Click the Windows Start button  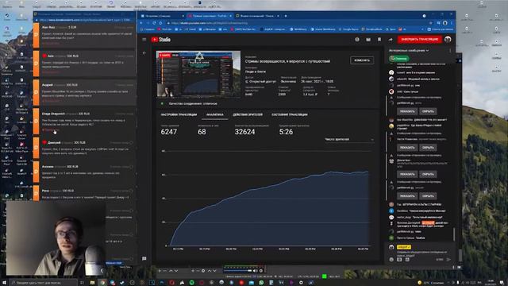tap(5, 283)
